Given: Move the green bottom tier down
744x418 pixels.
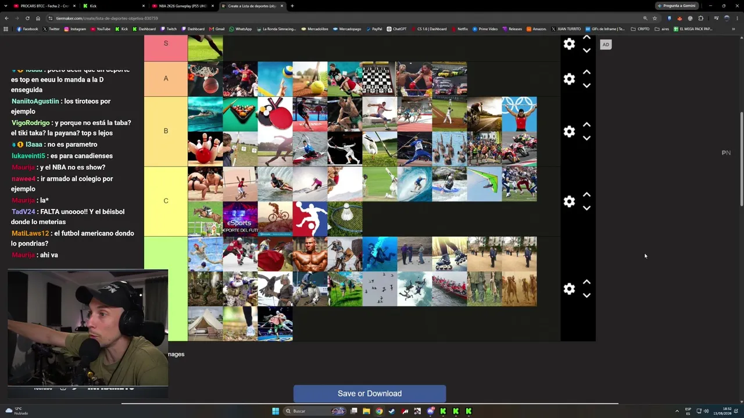Looking at the screenshot, I should click(x=586, y=296).
